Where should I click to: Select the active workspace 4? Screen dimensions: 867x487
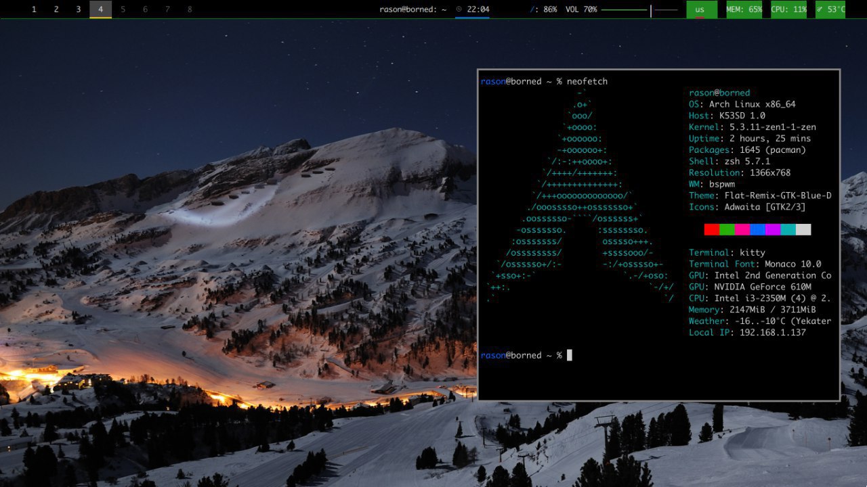pos(100,9)
